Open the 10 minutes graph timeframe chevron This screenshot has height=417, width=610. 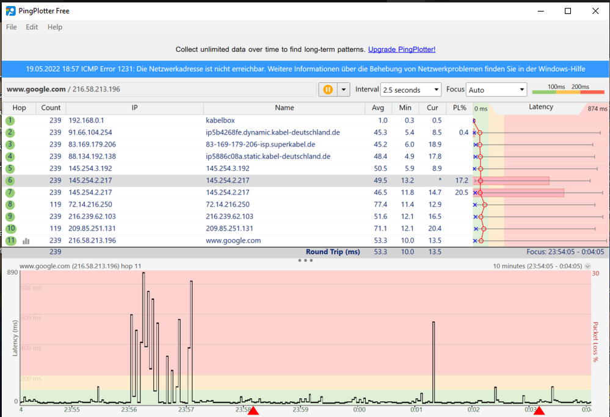(x=587, y=266)
